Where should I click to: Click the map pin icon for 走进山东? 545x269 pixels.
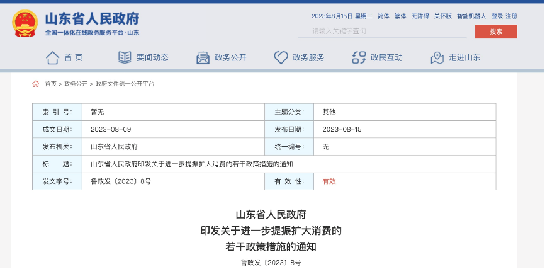click(437, 57)
